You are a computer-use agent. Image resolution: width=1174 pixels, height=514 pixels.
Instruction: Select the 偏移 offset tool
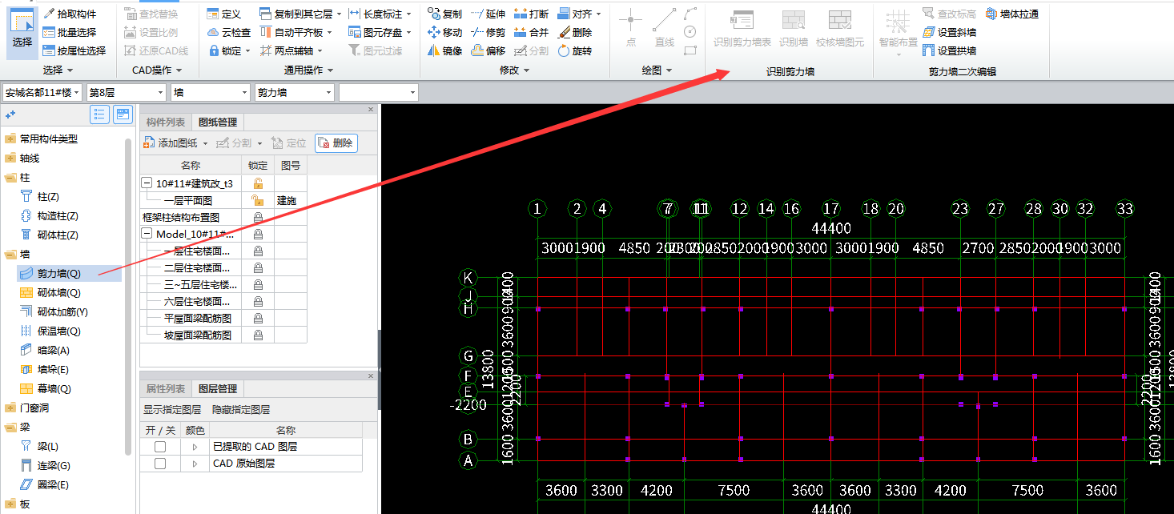point(488,50)
